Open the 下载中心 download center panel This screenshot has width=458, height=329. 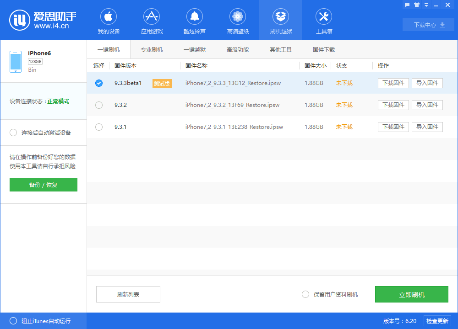(428, 25)
